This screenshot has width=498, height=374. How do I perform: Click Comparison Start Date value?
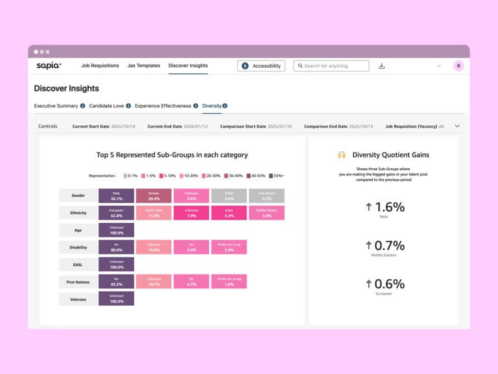[x=279, y=127]
